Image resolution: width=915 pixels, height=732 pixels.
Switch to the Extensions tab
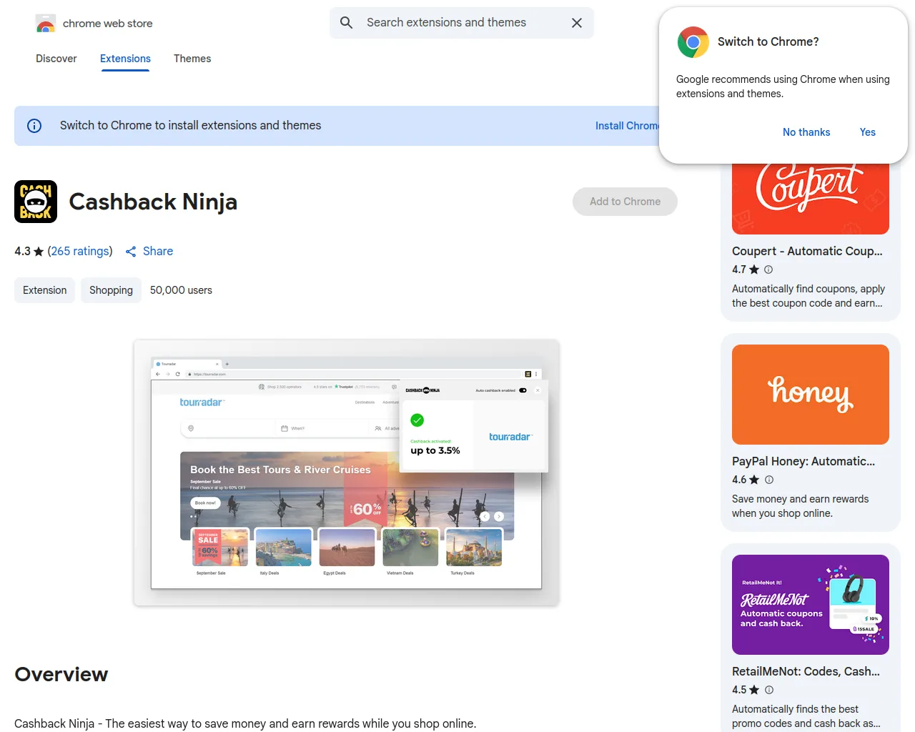(125, 59)
